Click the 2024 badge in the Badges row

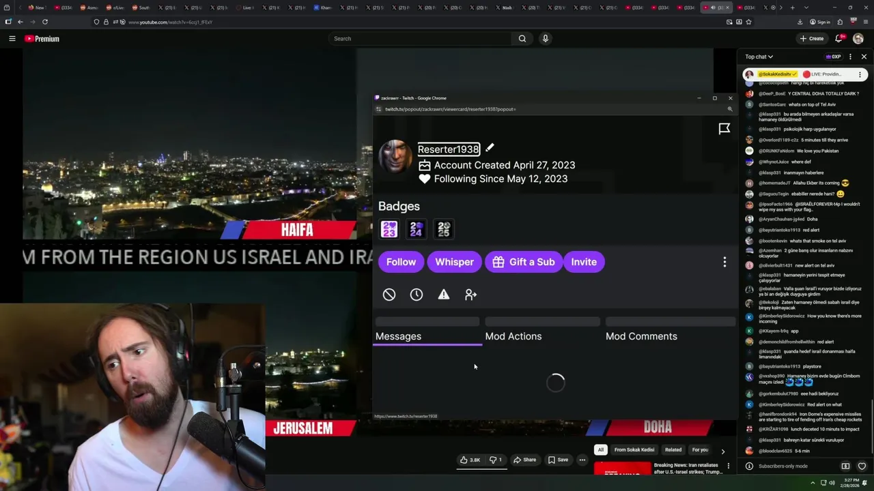tap(417, 229)
